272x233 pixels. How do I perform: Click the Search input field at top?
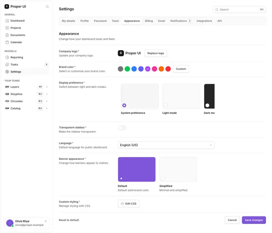point(239,9)
